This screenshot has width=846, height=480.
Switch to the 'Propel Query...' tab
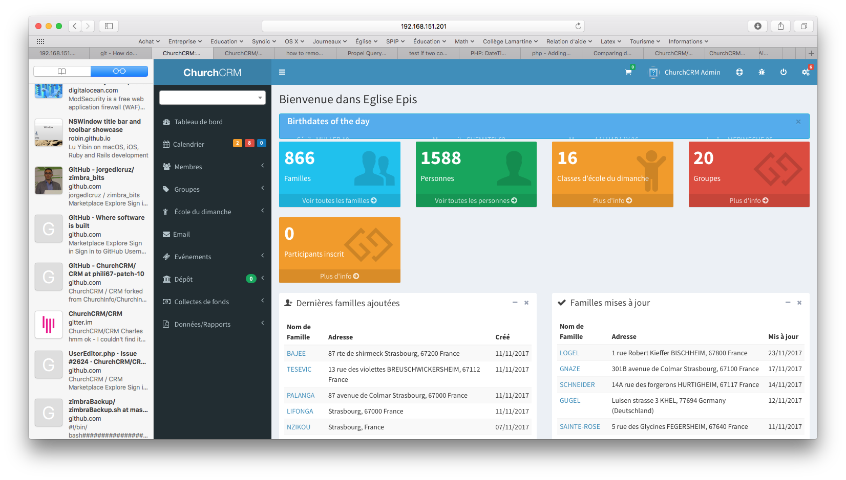click(x=367, y=53)
